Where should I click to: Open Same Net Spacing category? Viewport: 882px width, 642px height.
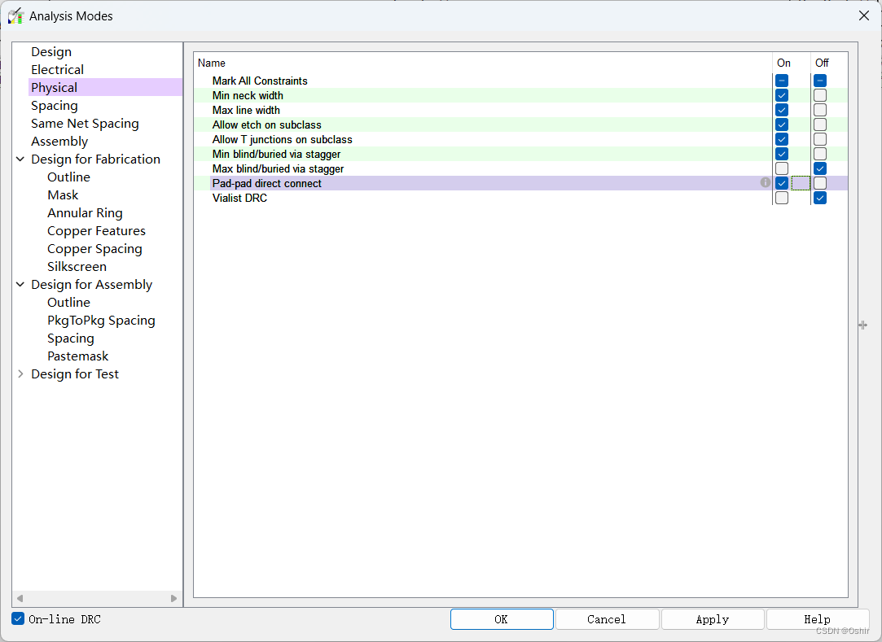tap(85, 124)
